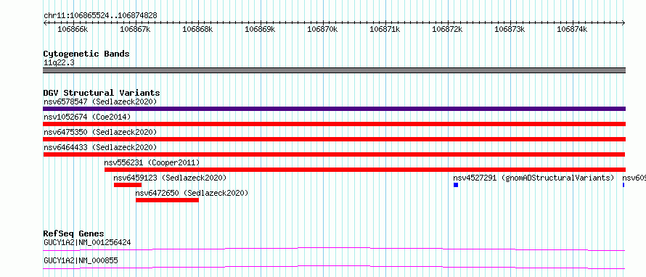Click the 106871k ruler tick label

pos(385,29)
